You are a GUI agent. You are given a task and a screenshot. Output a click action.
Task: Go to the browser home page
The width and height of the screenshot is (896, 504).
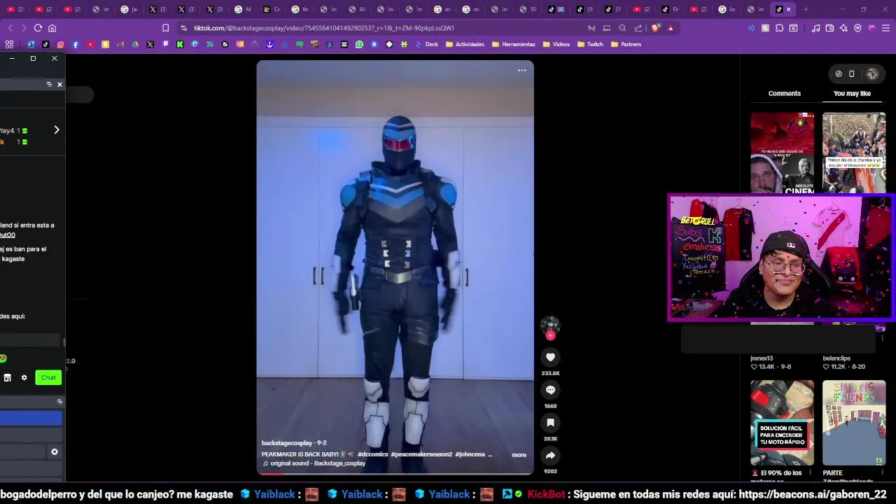pyautogui.click(x=52, y=28)
